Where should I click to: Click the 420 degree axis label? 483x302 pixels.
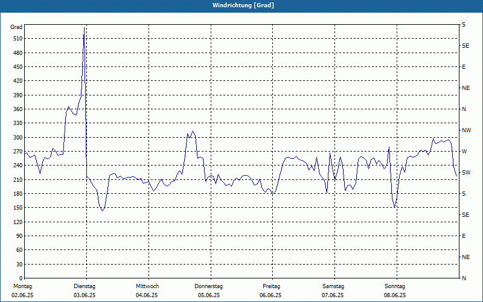click(18, 81)
